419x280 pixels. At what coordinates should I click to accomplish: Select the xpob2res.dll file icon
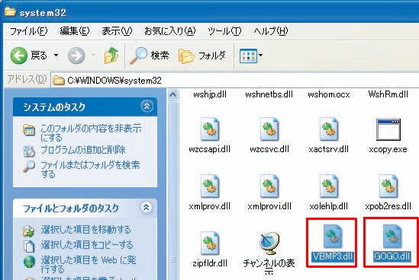[x=388, y=186]
